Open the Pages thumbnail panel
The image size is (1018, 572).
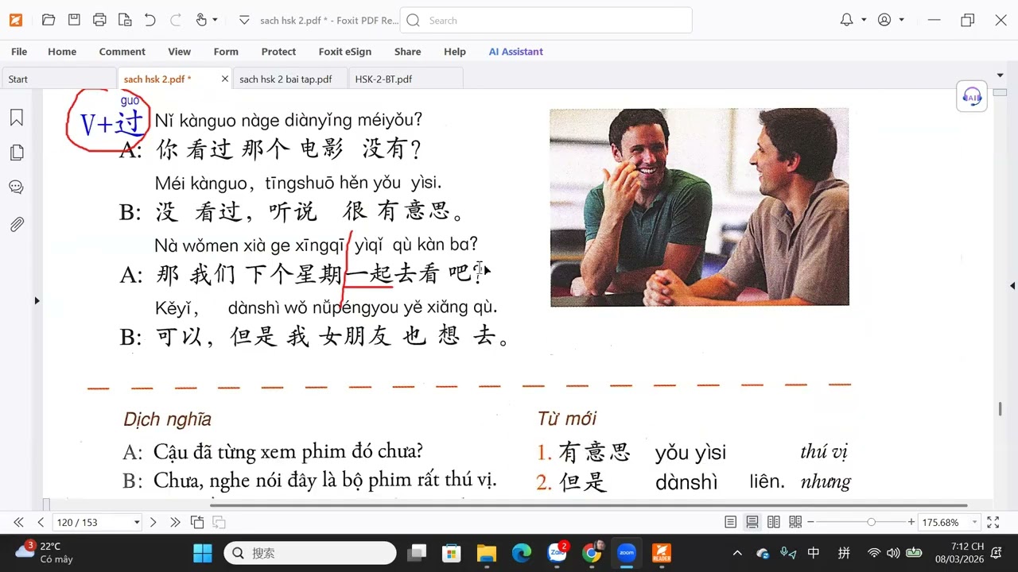pos(17,153)
